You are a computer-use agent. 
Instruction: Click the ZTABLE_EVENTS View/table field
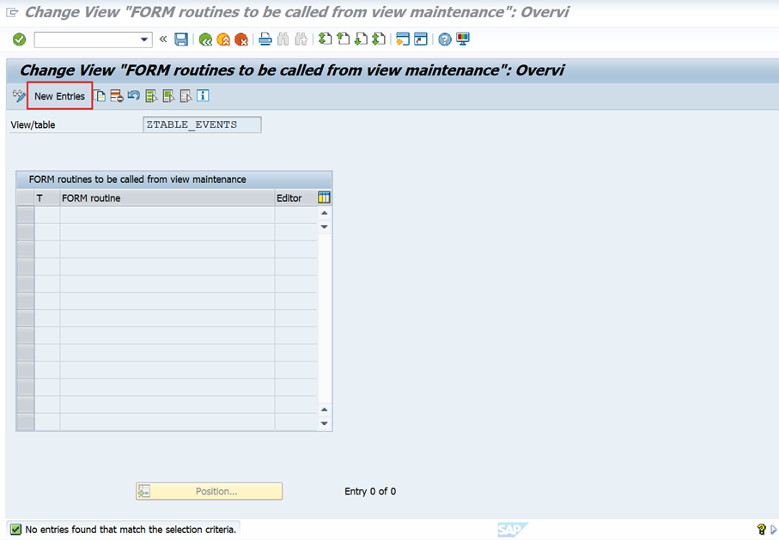[201, 124]
